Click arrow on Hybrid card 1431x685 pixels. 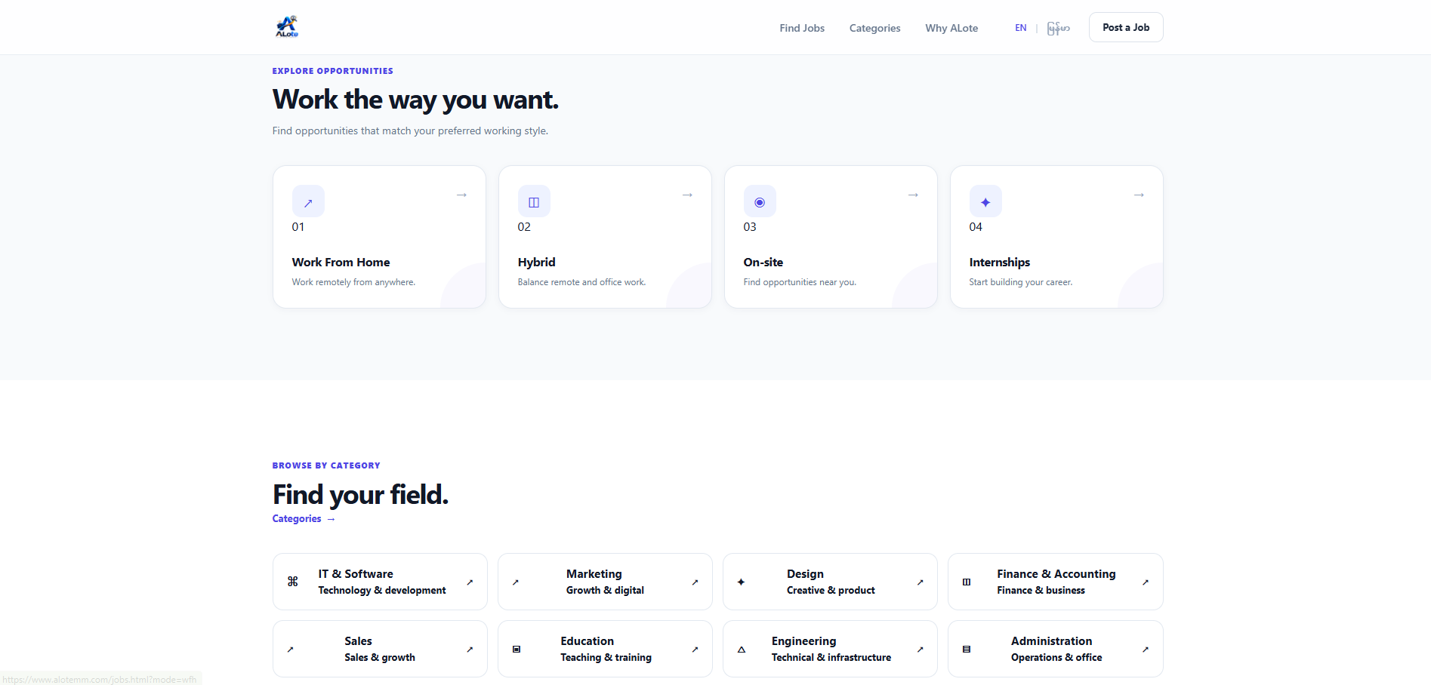click(x=687, y=195)
